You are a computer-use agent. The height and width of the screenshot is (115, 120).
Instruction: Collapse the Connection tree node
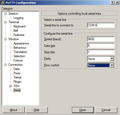[5, 65]
